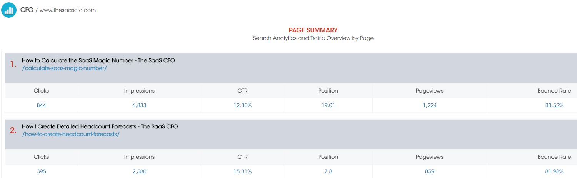Click the 81.98% bounce rate value
Viewport: 577px width, 178px height.
554,171
